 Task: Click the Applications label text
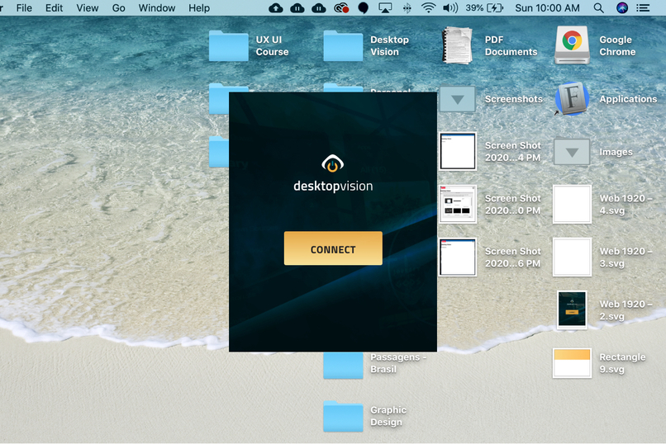click(x=628, y=99)
